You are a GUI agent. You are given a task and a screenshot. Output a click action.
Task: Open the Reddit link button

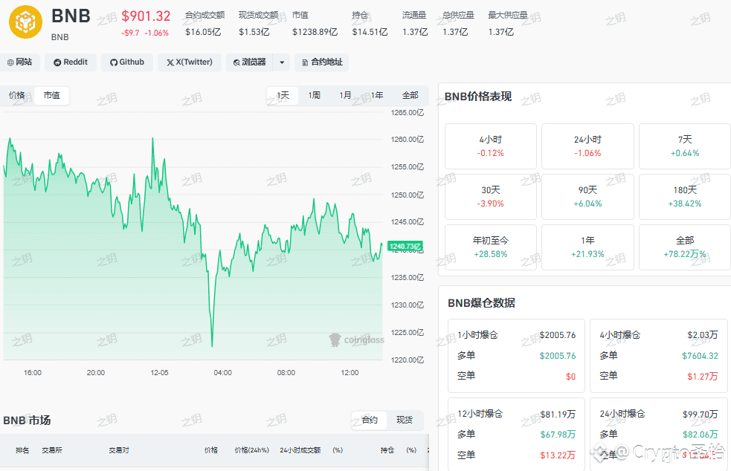(71, 62)
